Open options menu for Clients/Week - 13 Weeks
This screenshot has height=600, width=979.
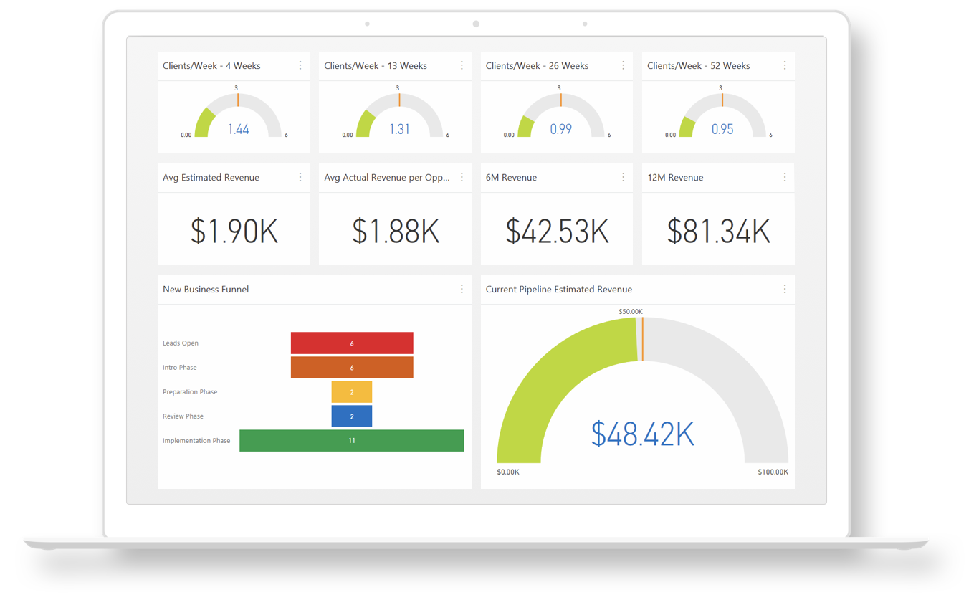coord(462,65)
